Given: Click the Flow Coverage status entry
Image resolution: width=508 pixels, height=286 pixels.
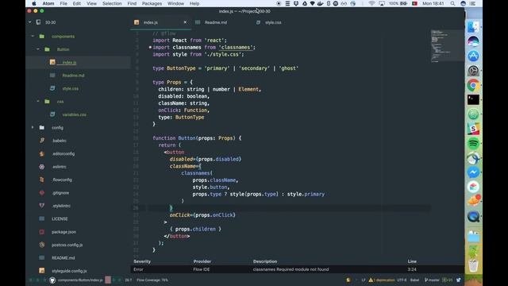Looking at the screenshot, I should 152,280.
